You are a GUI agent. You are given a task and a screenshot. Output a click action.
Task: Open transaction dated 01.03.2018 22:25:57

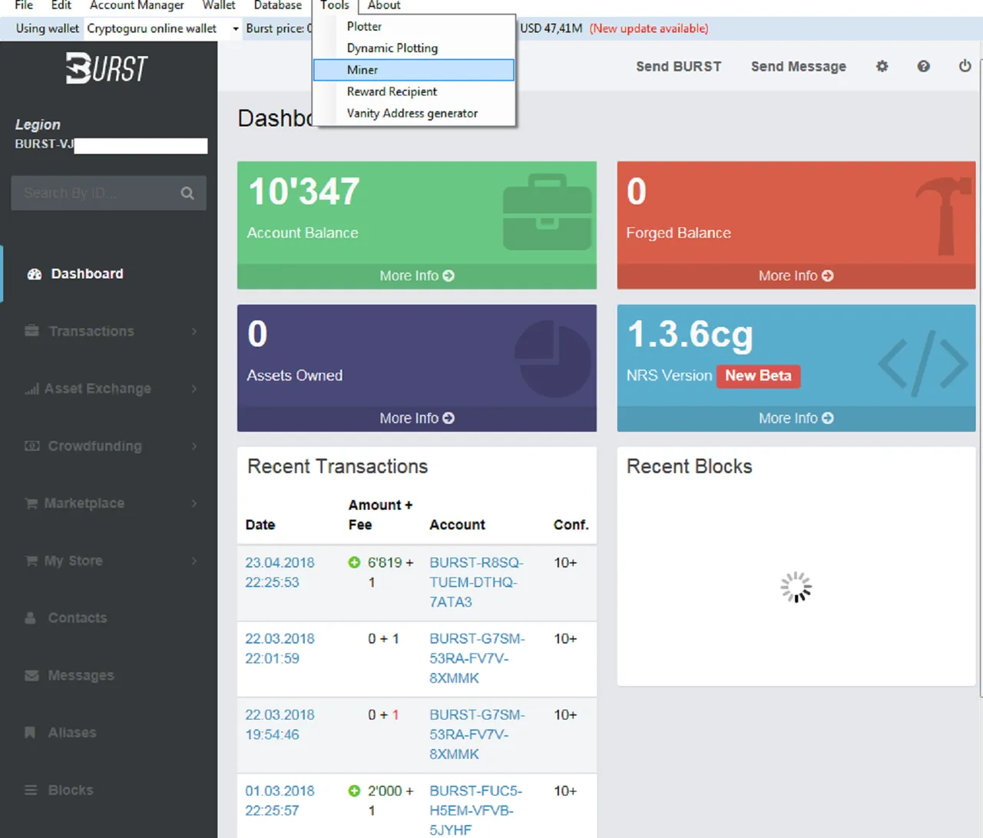(x=280, y=800)
